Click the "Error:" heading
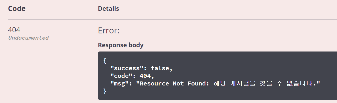This screenshot has width=337, height=103. 109,31
